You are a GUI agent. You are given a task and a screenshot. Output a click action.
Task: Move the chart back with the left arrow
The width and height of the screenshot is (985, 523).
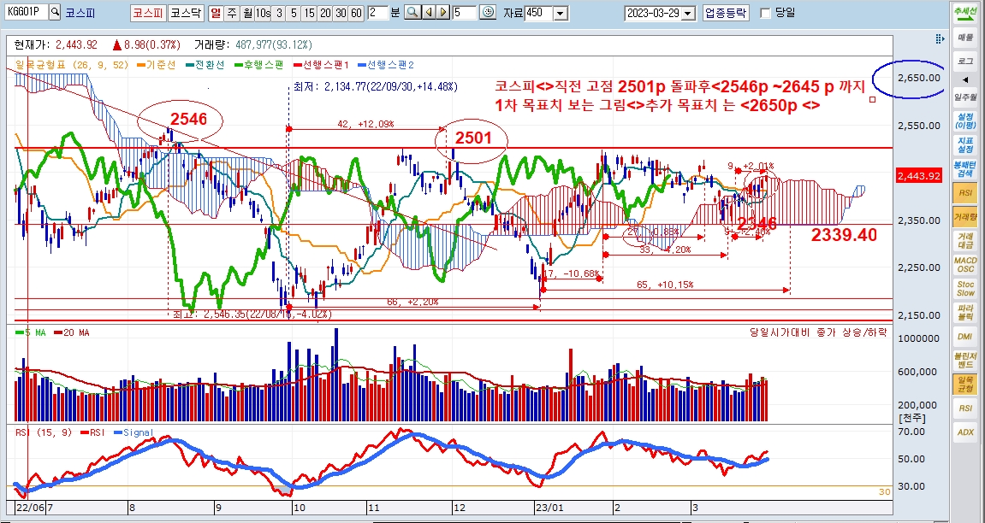429,13
